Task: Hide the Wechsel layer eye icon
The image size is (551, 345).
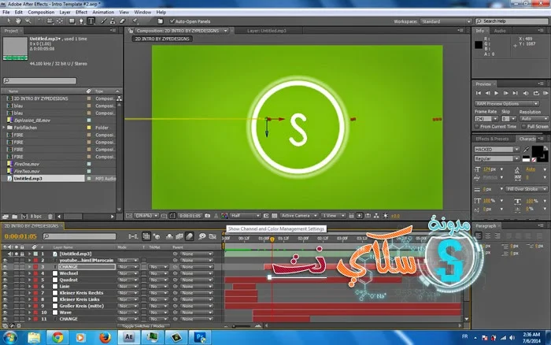Action: tap(5, 273)
